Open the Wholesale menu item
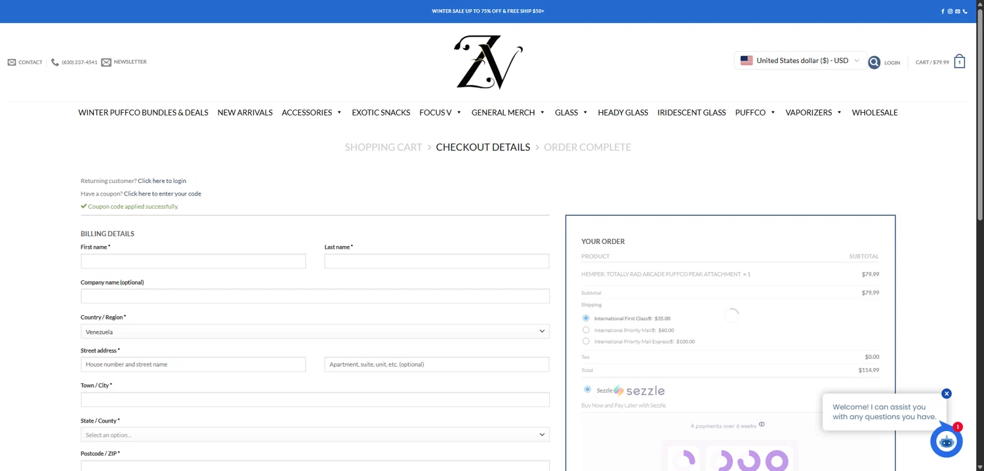Image resolution: width=984 pixels, height=471 pixels. click(874, 113)
